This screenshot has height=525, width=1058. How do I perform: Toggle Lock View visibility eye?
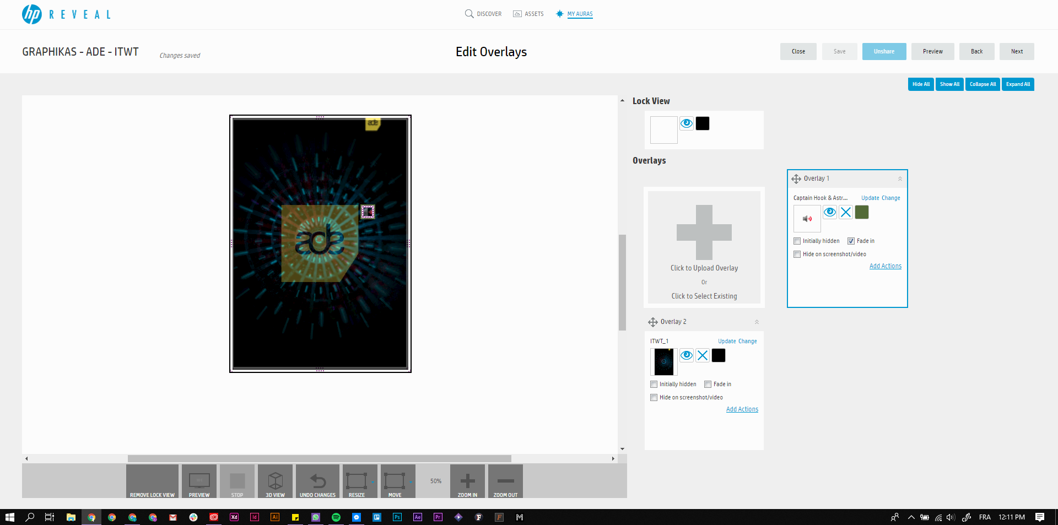tap(686, 123)
